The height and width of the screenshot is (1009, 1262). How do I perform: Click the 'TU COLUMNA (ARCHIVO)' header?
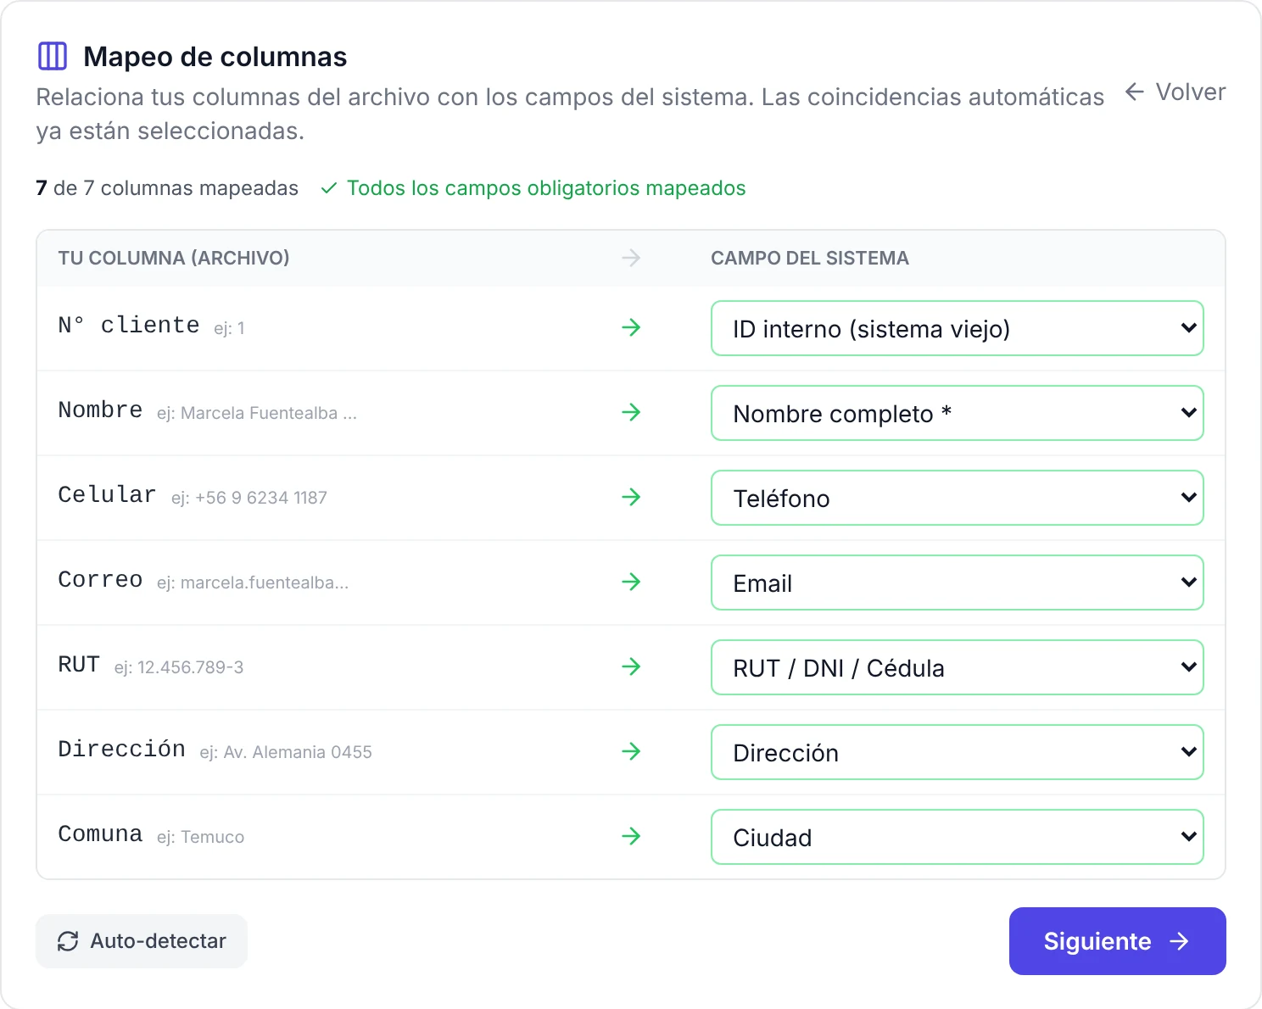174,258
